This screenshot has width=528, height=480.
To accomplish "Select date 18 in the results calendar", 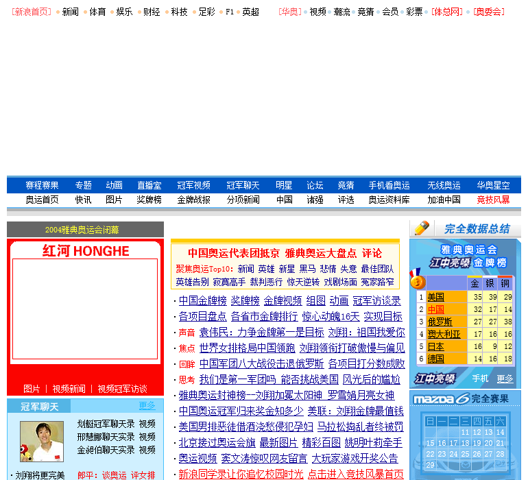I will (465, 443).
